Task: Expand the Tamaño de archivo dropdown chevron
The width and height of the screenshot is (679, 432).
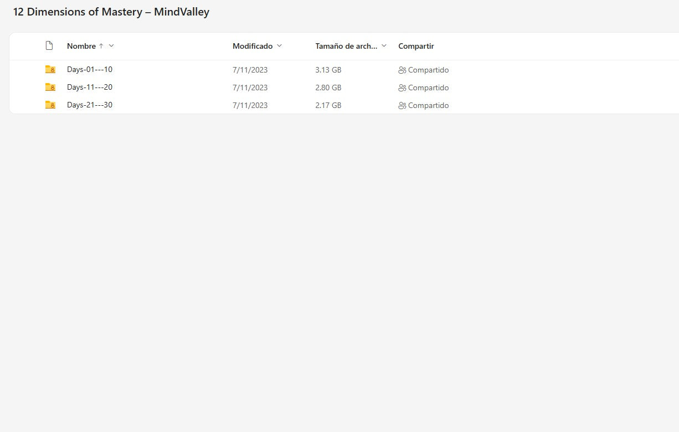Action: [384, 46]
